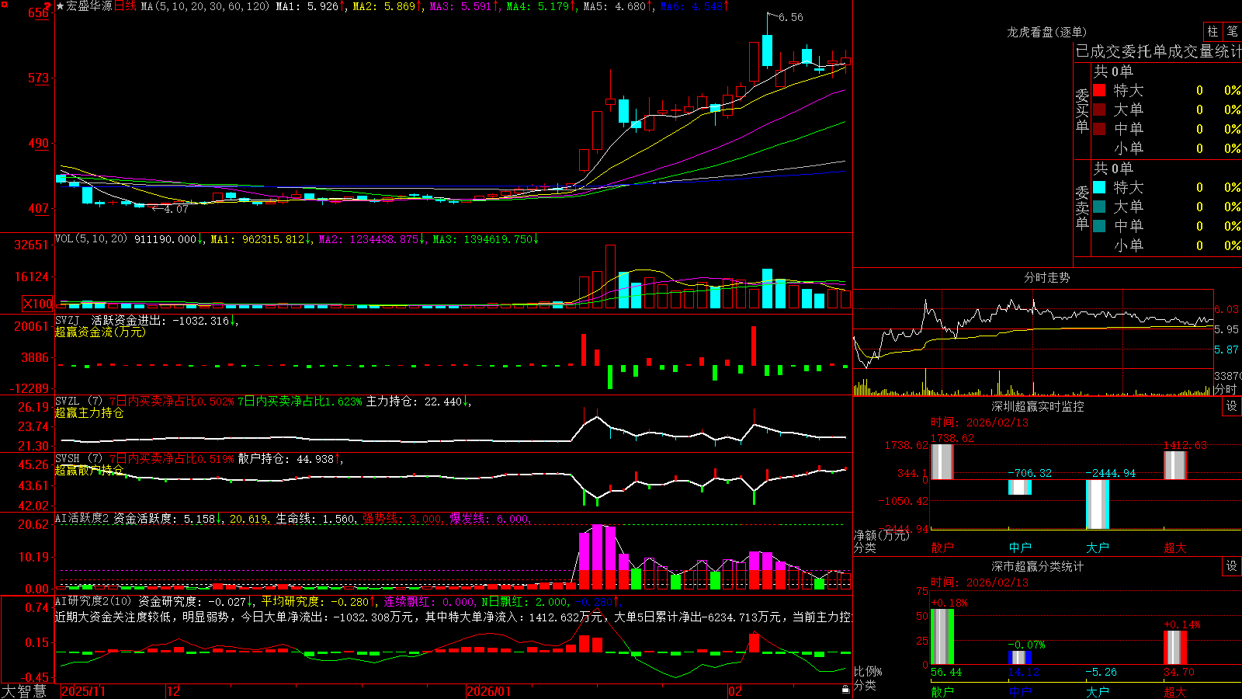Click the dark red 中单 buy-order swatch
This screenshot has width=1242, height=699.
pos(1099,128)
